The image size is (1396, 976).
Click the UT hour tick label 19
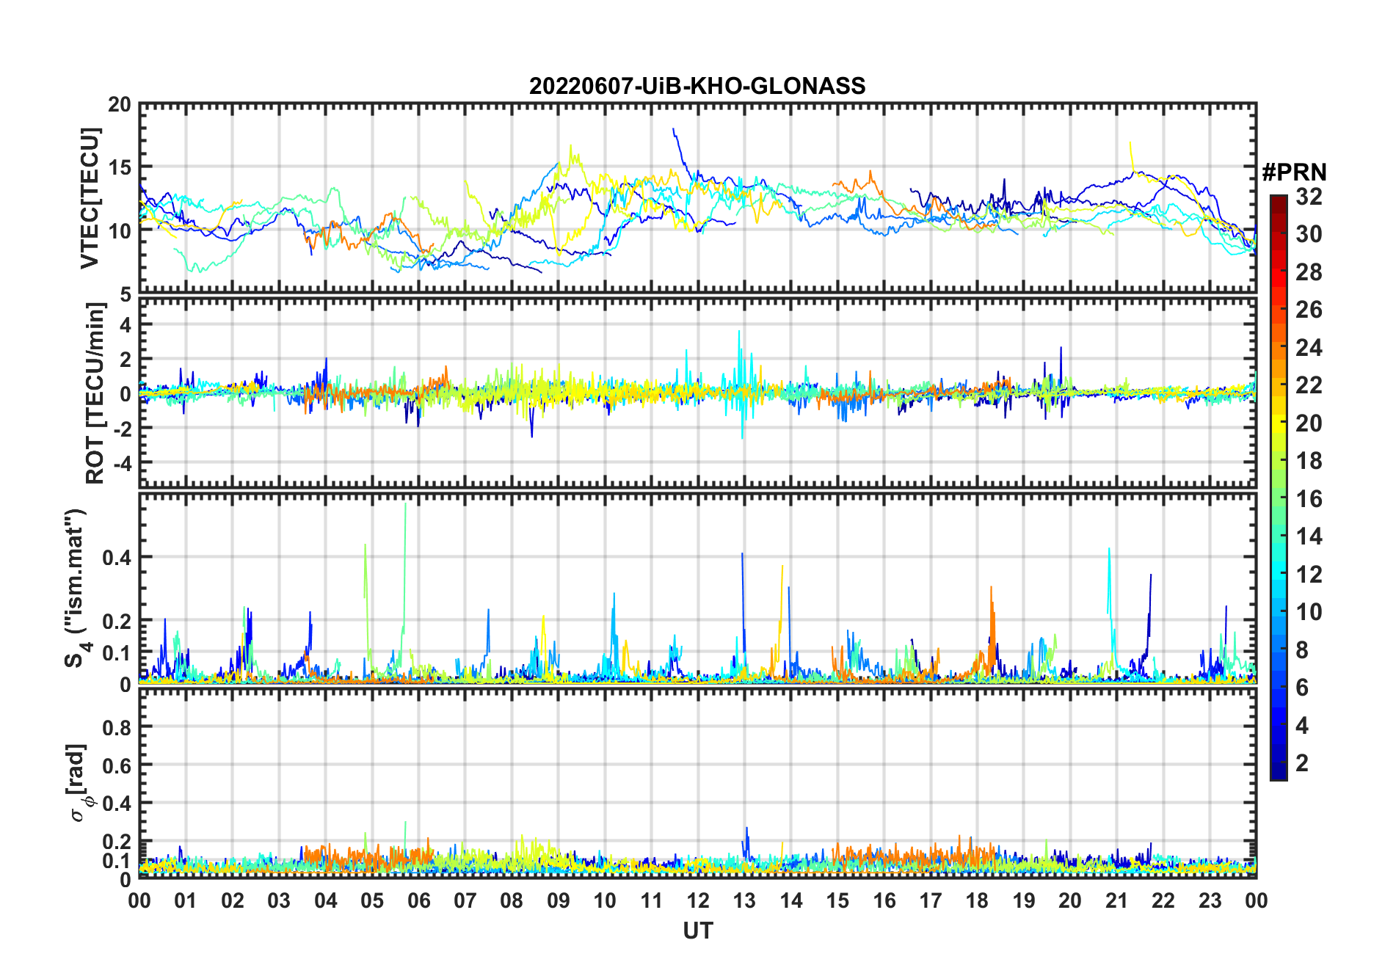click(x=1024, y=900)
